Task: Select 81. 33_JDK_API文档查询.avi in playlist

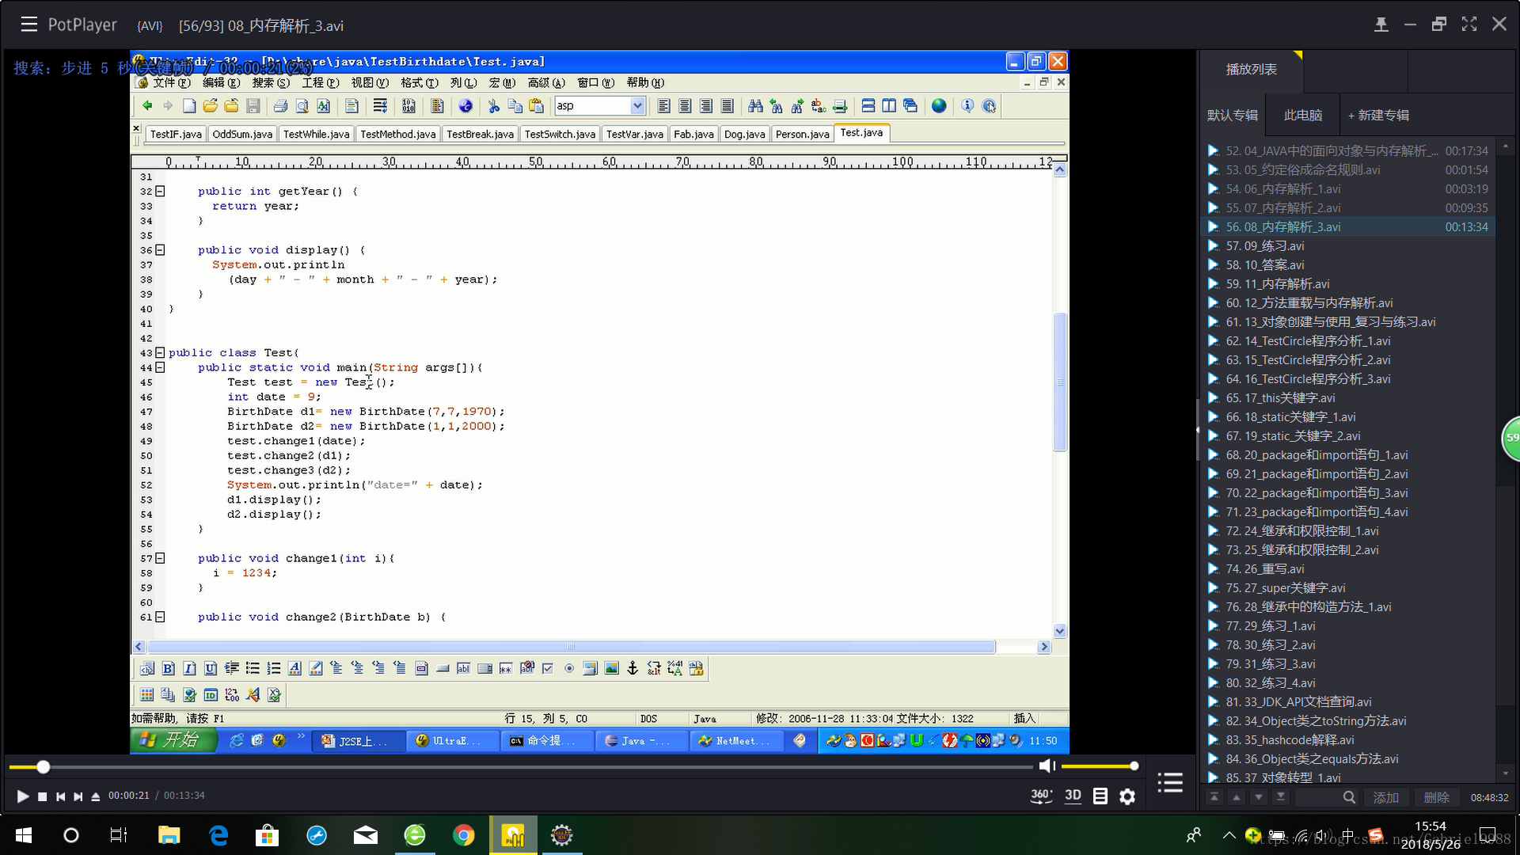Action: (x=1347, y=702)
